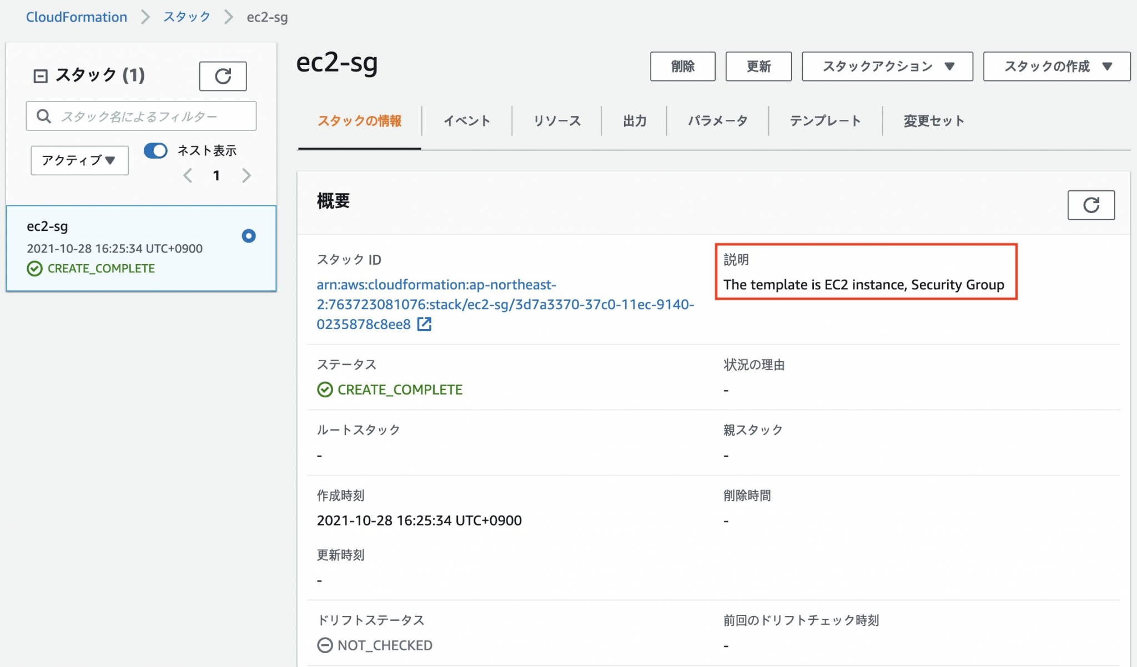Follow the CloudFormation breadcrumb link
Screen dimensions: 1137x667
76,17
